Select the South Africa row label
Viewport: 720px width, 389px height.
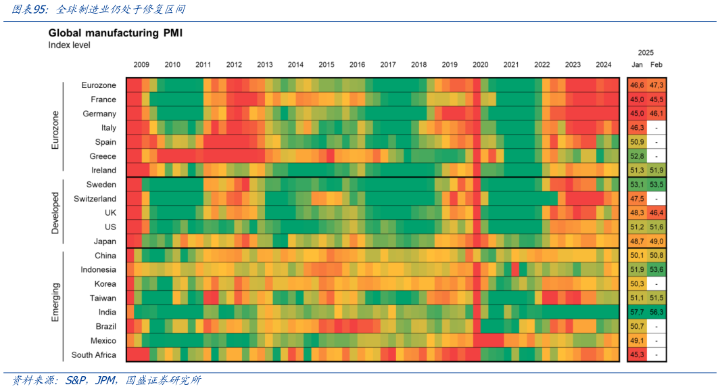[93, 355]
